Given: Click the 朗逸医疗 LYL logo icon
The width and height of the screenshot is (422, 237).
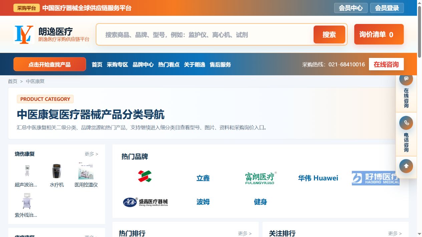Looking at the screenshot, I should click(24, 35).
